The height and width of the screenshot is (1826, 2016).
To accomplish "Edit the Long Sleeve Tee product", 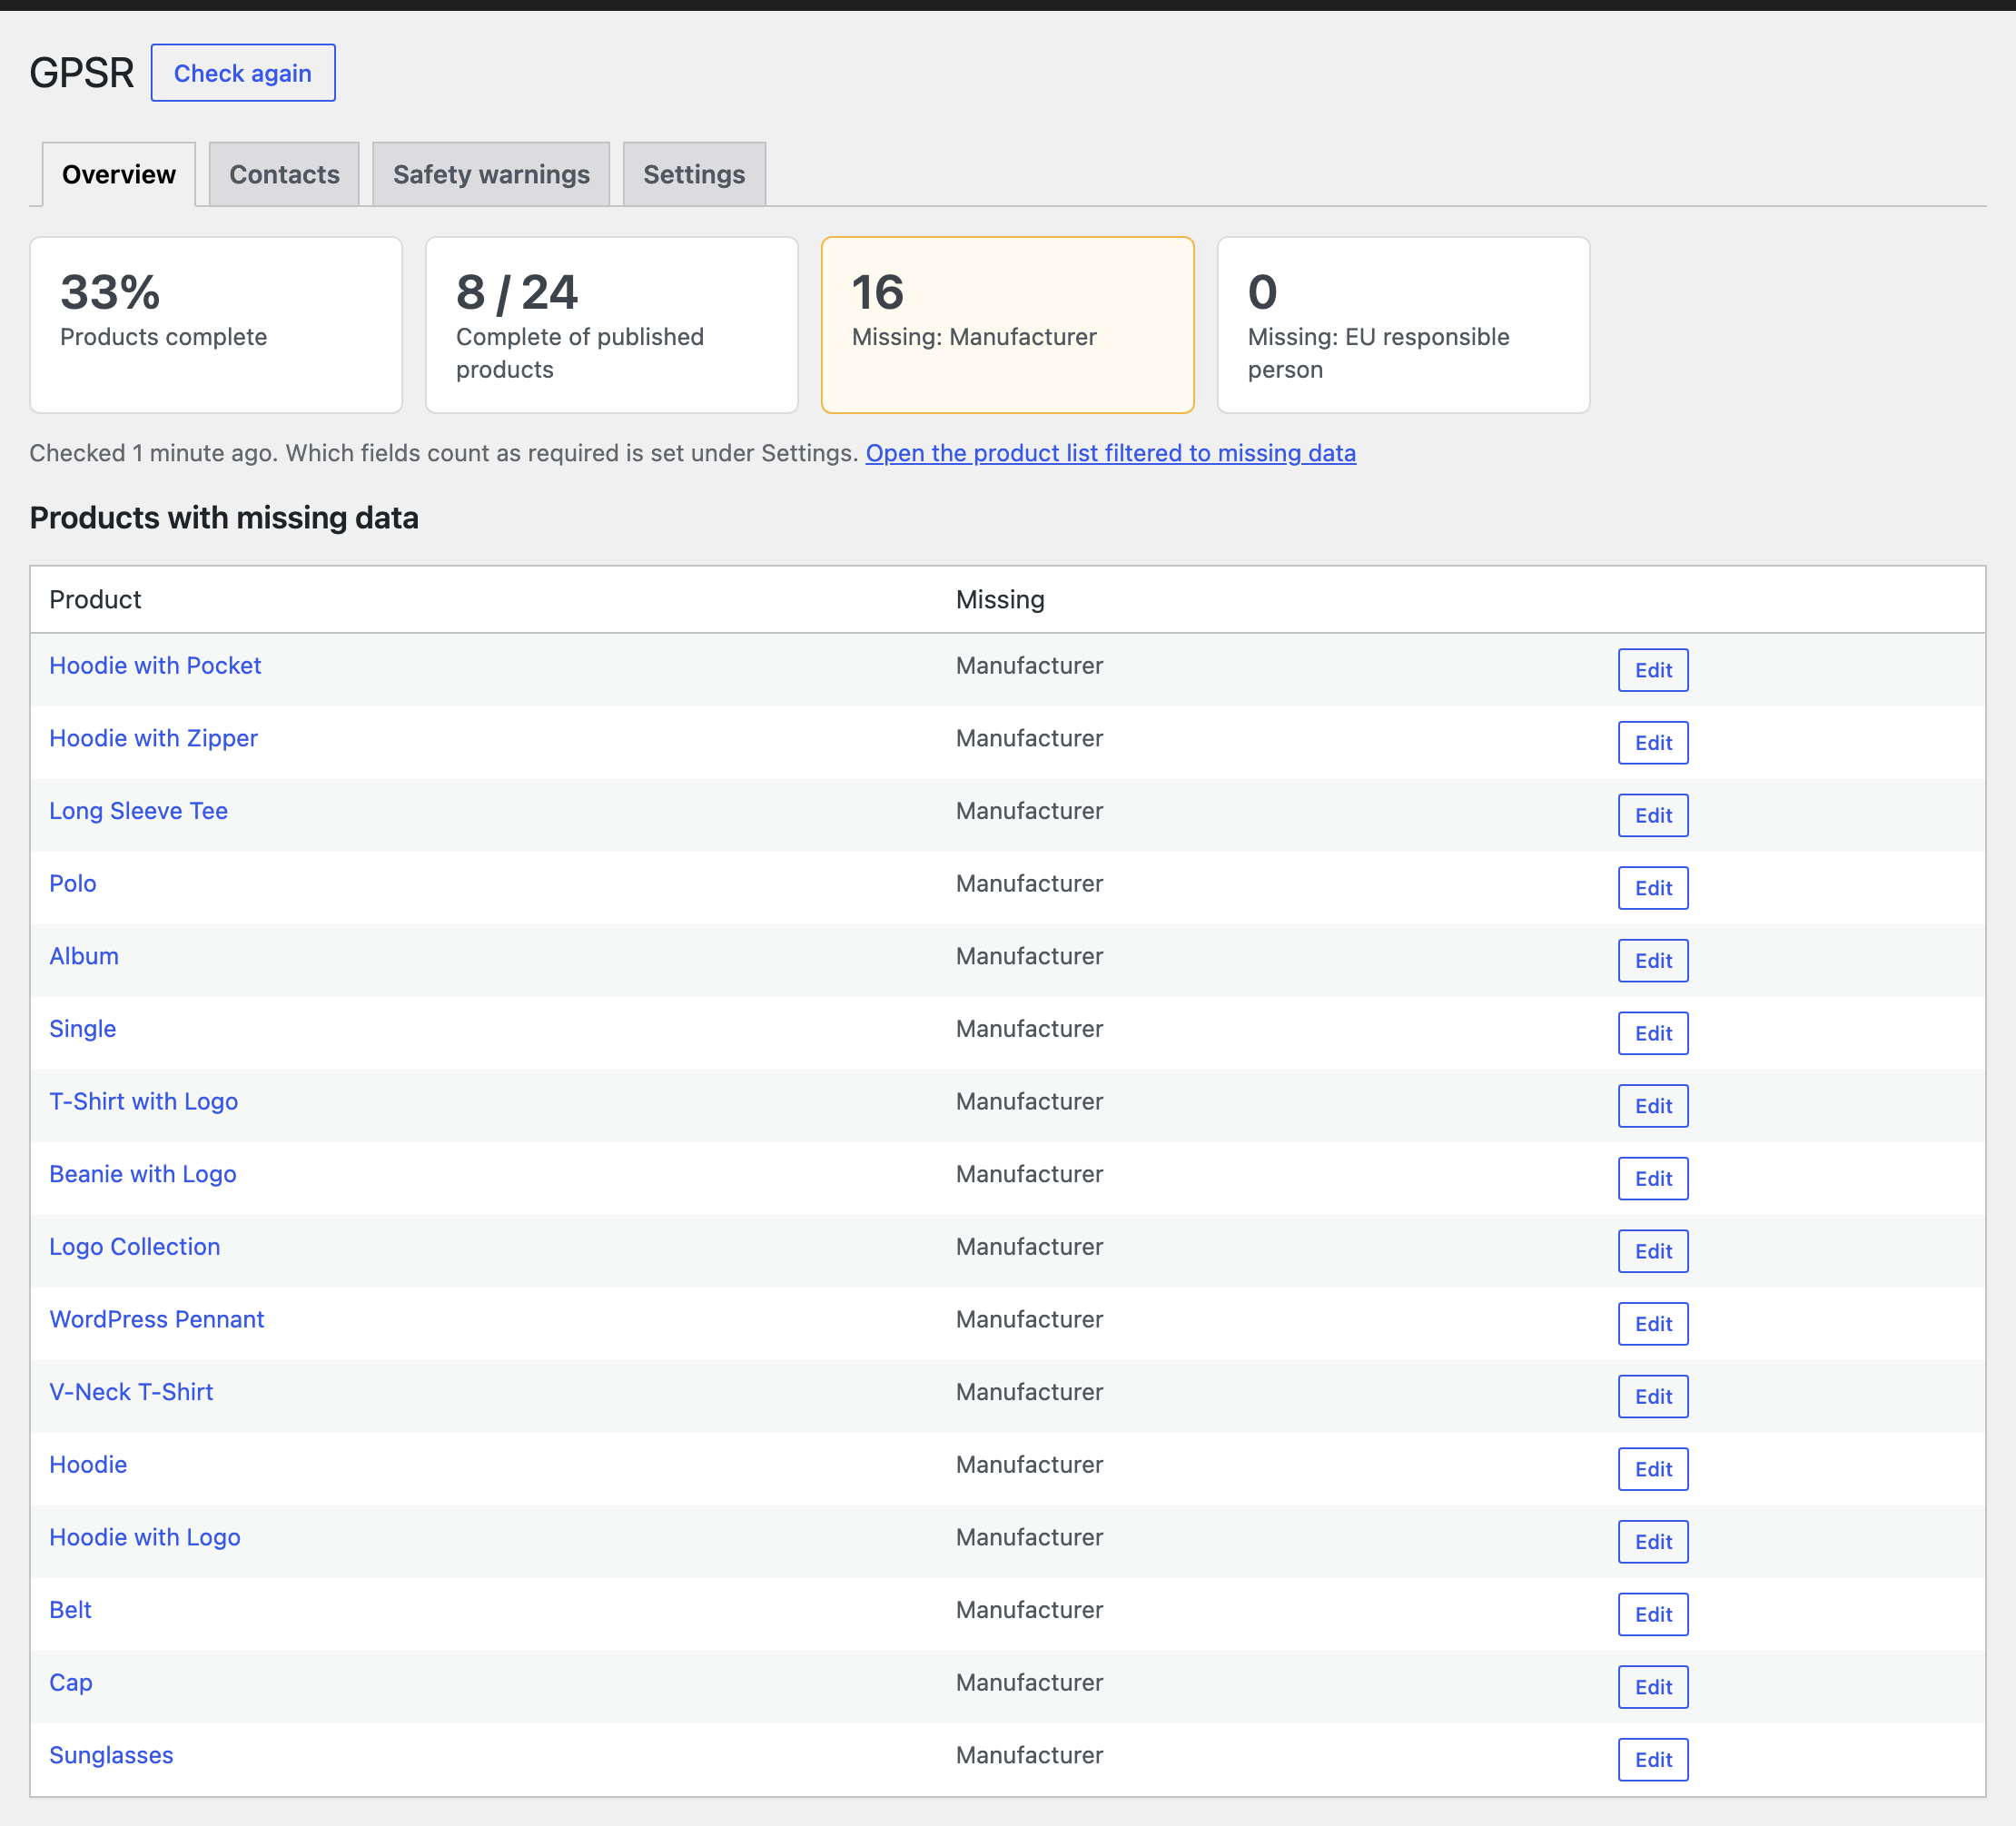I will click(x=1654, y=816).
